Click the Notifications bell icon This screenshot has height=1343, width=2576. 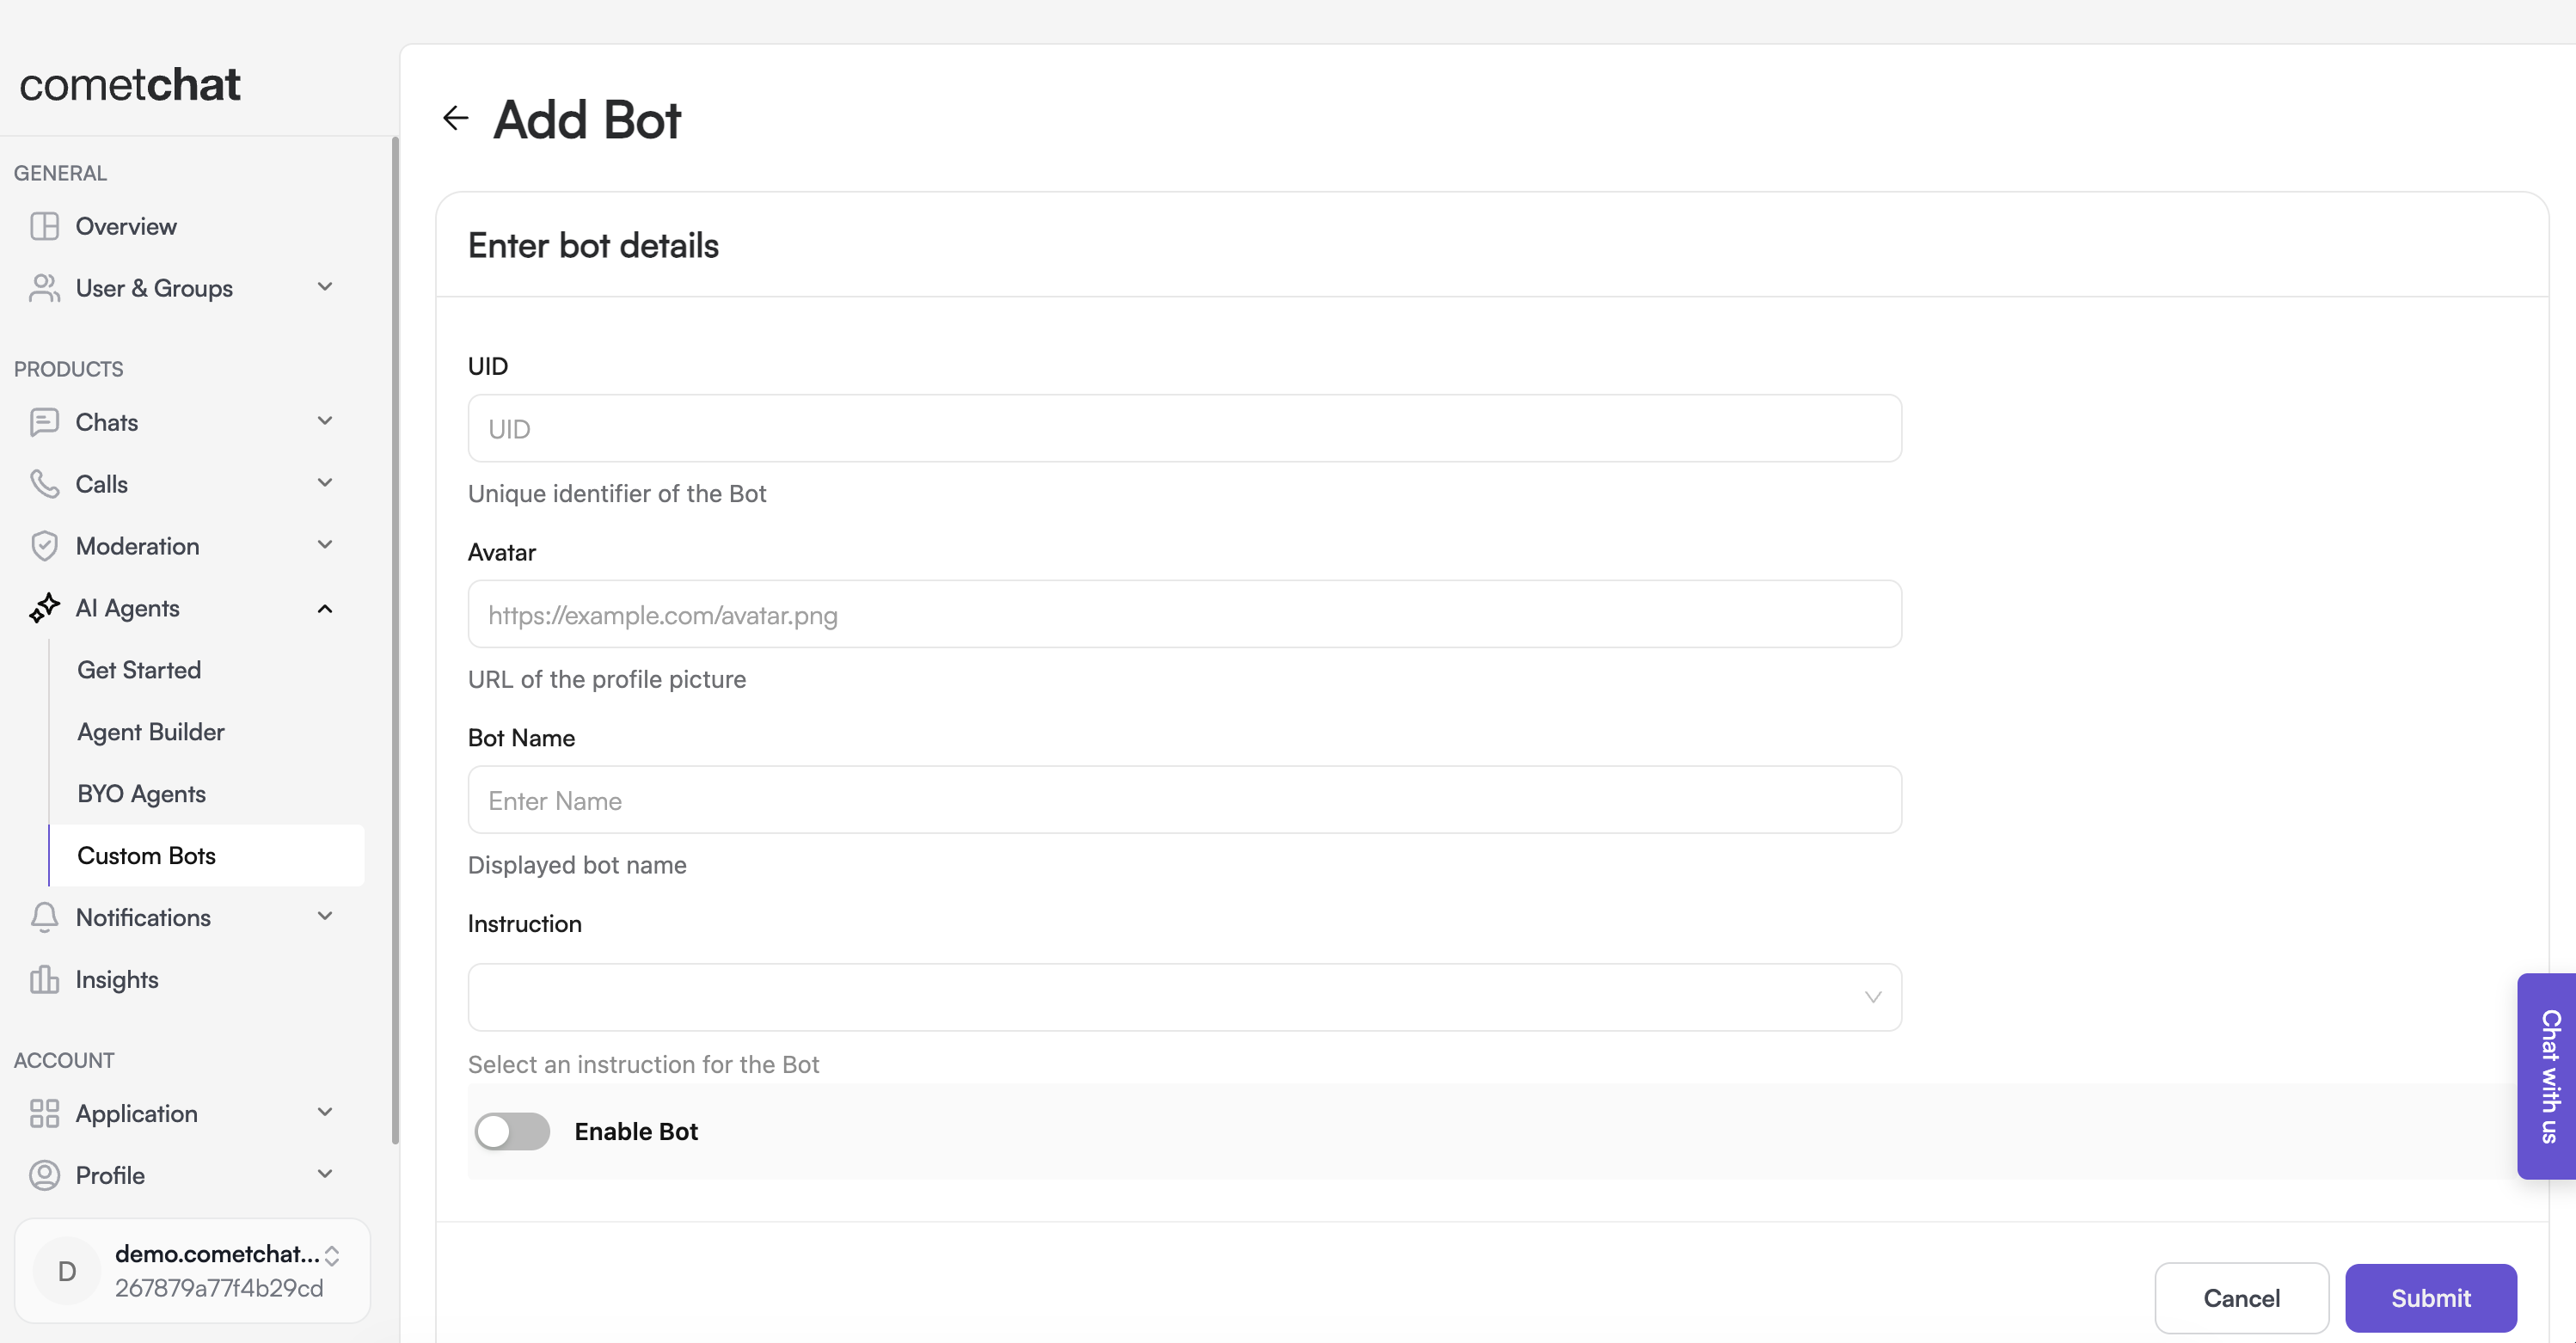pyautogui.click(x=44, y=917)
